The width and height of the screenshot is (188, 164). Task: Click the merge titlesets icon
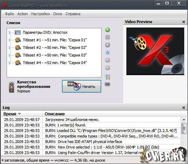point(108,37)
